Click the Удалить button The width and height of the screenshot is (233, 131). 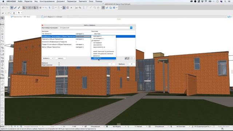(x=60, y=58)
